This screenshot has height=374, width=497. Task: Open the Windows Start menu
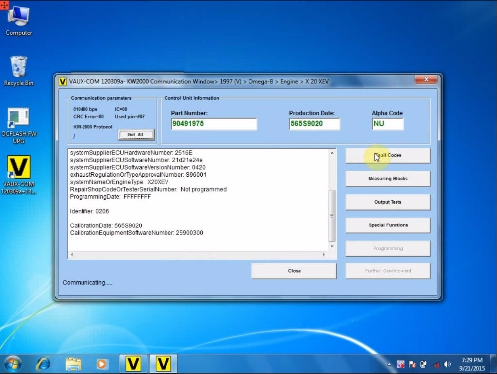[13, 364]
